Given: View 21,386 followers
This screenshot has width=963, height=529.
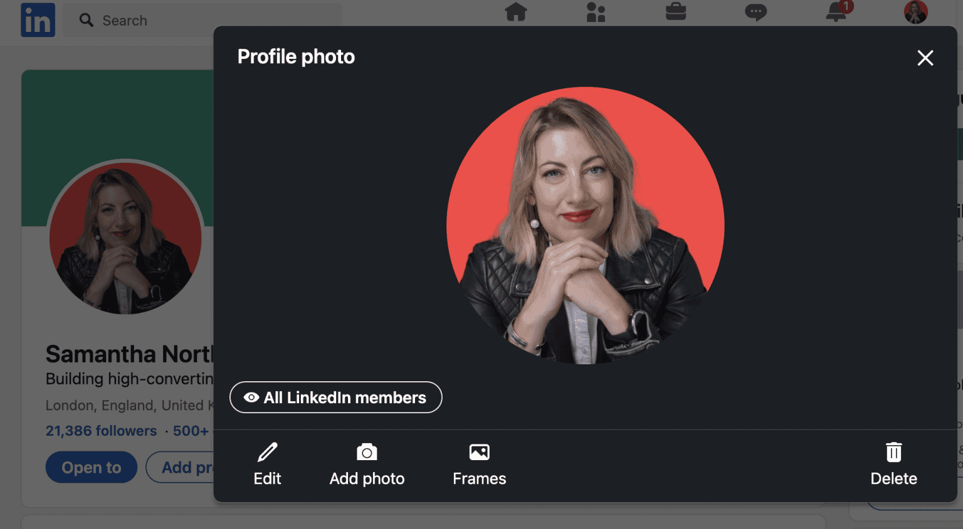Looking at the screenshot, I should [x=101, y=431].
